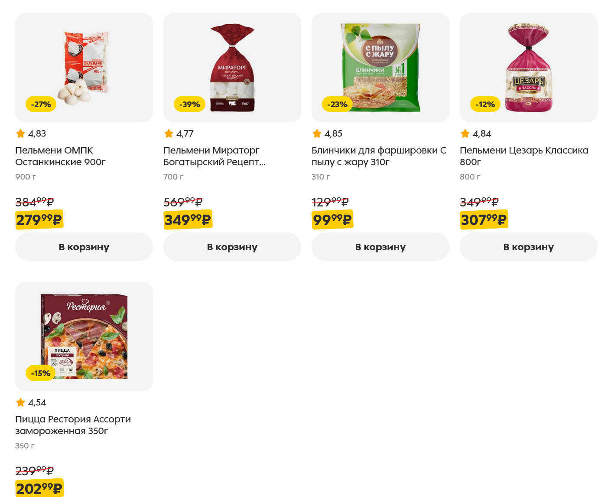The image size is (611, 497).
Task: Open the Мираторг pelmeni package image
Action: click(x=232, y=67)
